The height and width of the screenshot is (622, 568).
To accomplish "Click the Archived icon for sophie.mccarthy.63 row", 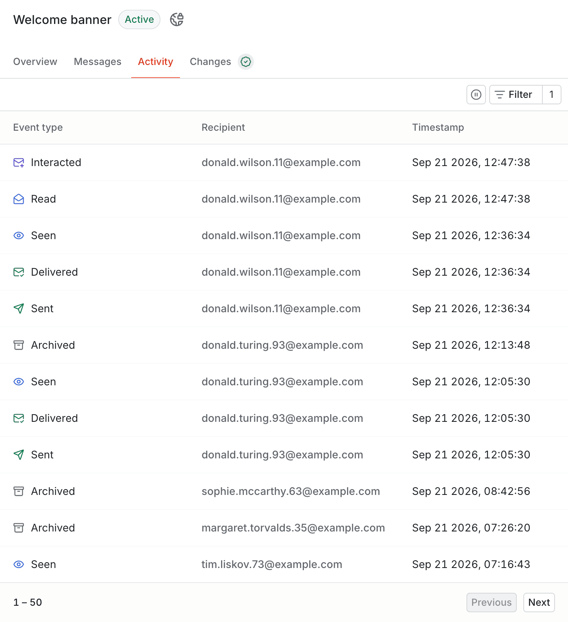I will (19, 492).
